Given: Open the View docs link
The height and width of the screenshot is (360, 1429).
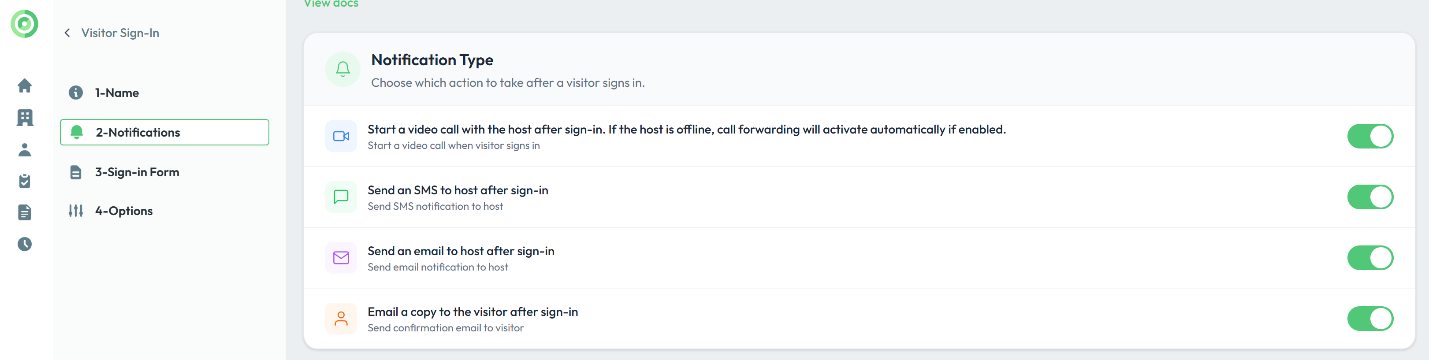Looking at the screenshot, I should (x=331, y=4).
